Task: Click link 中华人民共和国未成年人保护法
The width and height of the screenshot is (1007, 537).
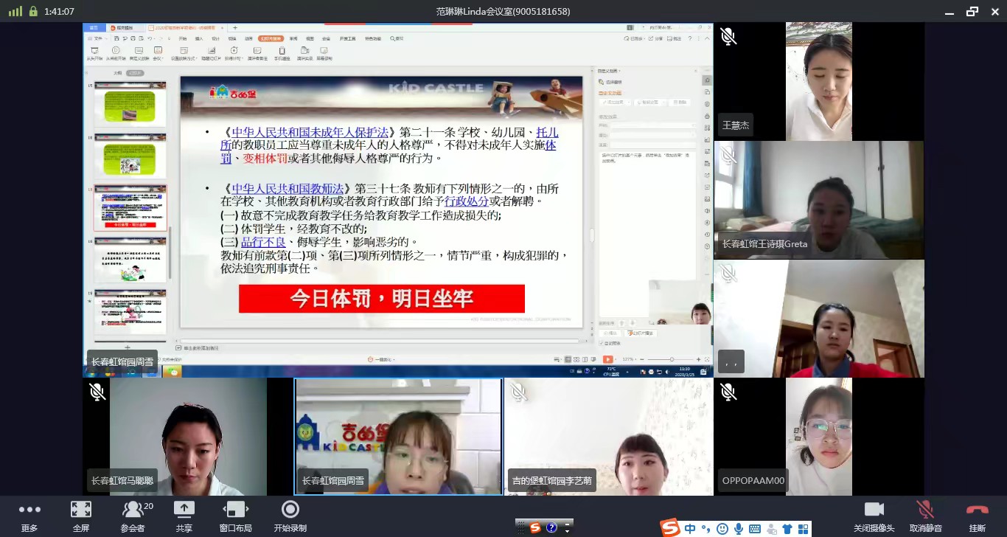Action: (310, 133)
